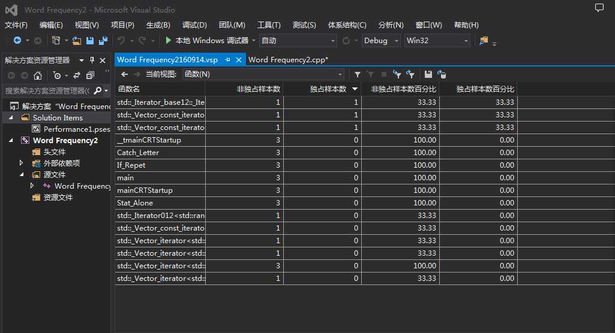Click the show hot path filter icon
This screenshot has height=333, width=615.
(397, 74)
